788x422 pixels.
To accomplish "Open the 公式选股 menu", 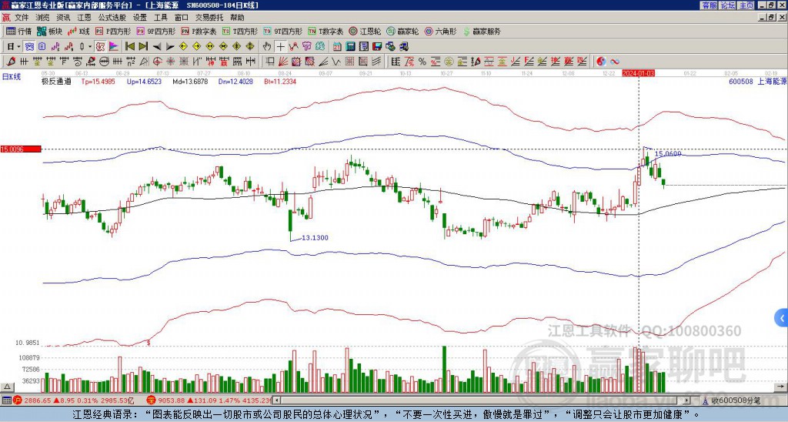I will (x=112, y=18).
